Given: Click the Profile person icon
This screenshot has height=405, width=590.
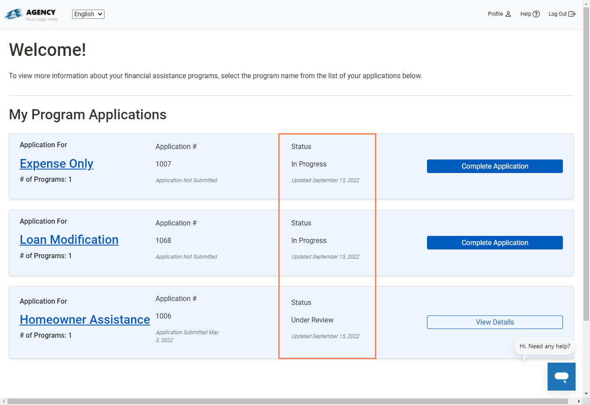Looking at the screenshot, I should pyautogui.click(x=508, y=14).
